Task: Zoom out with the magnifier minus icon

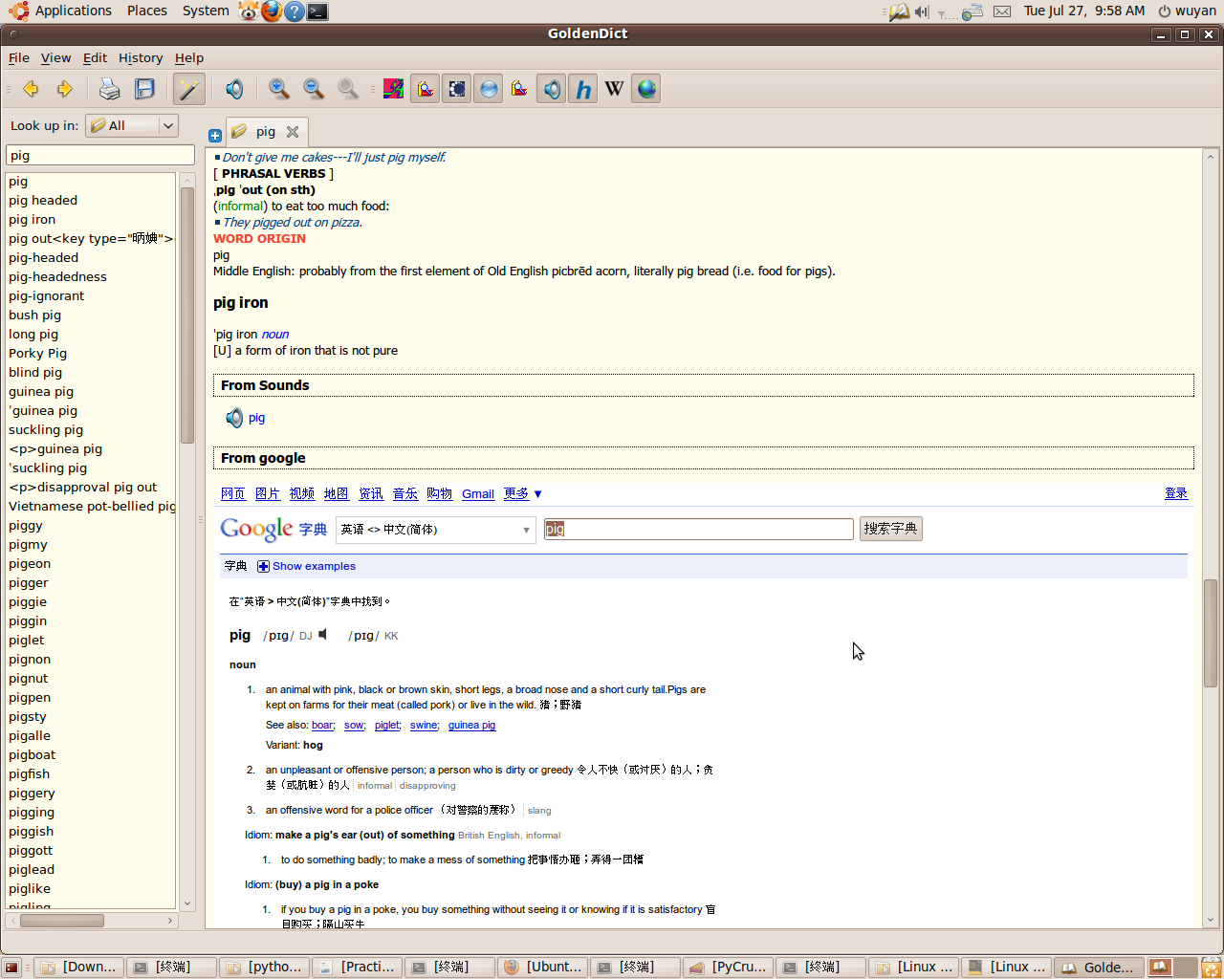Action: click(x=314, y=89)
